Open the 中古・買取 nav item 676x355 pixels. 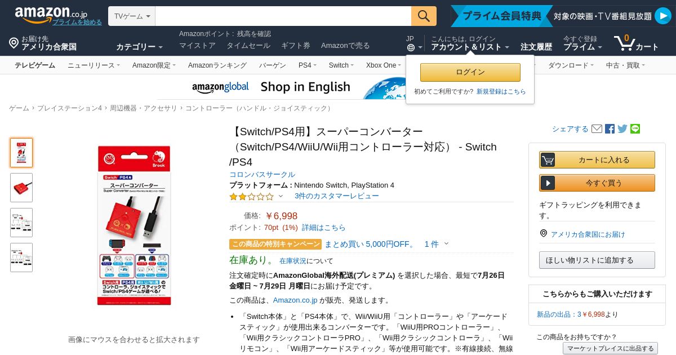625,65
